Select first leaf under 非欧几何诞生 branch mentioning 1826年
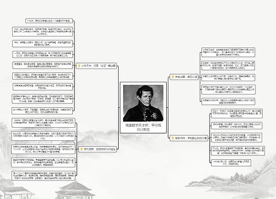276x199 pixels. 44,123
